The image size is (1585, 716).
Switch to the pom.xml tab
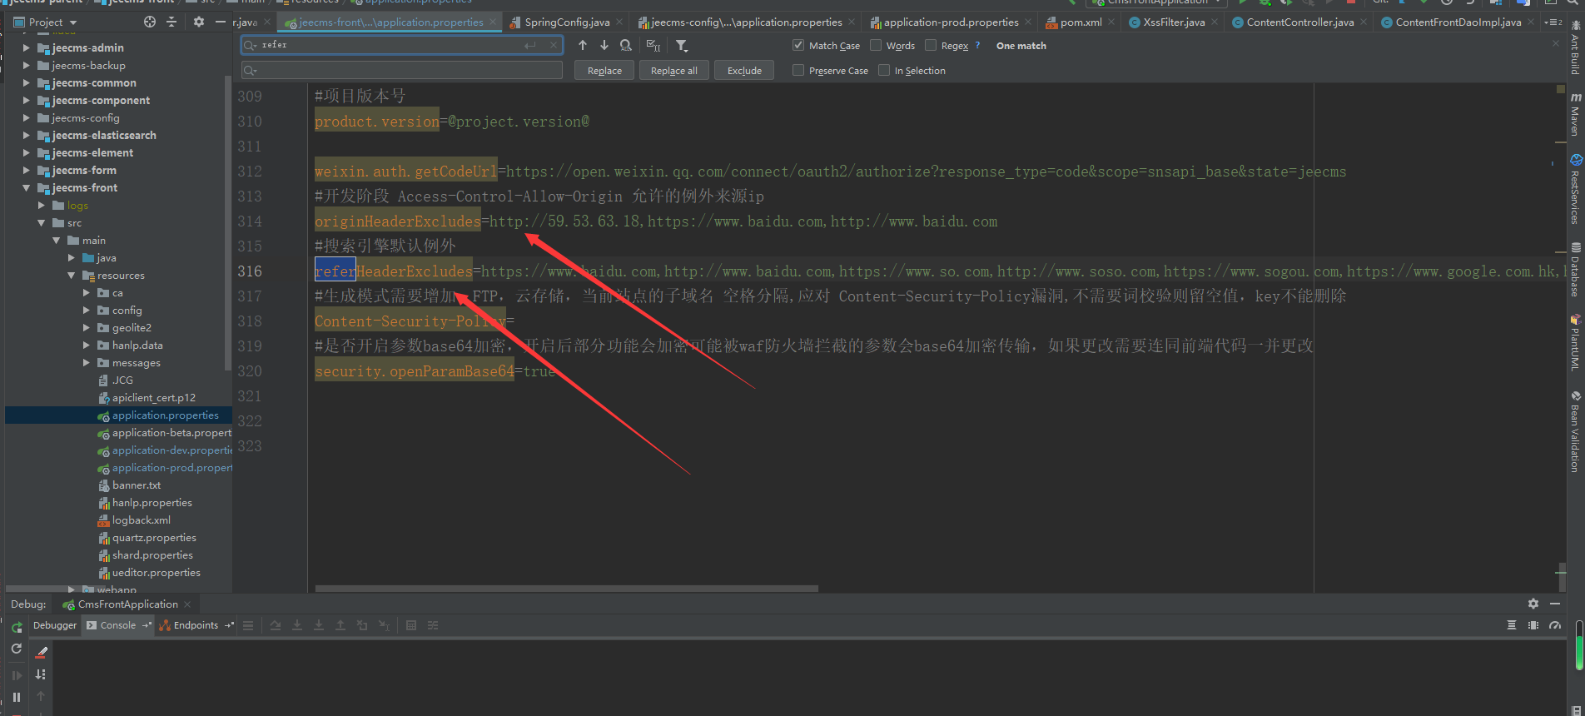[1080, 22]
